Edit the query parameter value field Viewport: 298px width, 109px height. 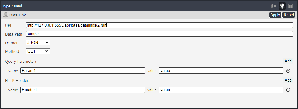tap(221, 71)
